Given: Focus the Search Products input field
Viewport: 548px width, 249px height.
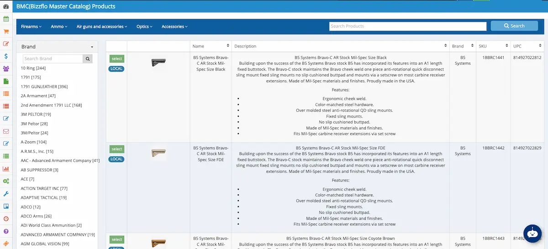Looking at the screenshot, I should tap(407, 26).
